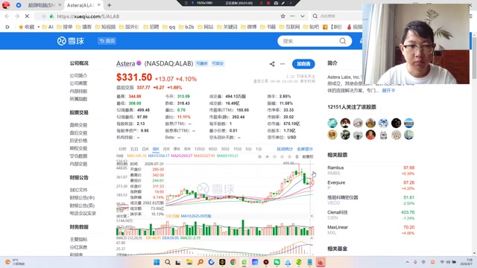Click the 可融资 tag
Image resolution: width=477 pixels, height=268 pixels.
coord(202,63)
